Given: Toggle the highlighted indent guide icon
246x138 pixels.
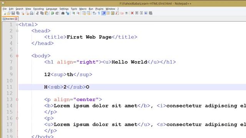Looking at the screenshot, I should pyautogui.click(x=103, y=13).
